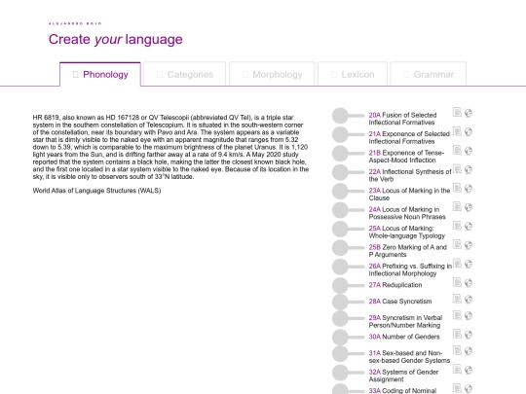Toggle the 26A Prefixing vs. Suffixing switch
Screen dimensions: 526x394
click(348, 267)
